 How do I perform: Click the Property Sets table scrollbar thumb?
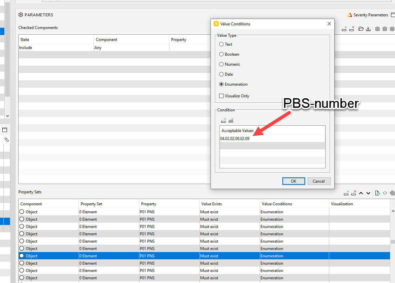point(393,242)
